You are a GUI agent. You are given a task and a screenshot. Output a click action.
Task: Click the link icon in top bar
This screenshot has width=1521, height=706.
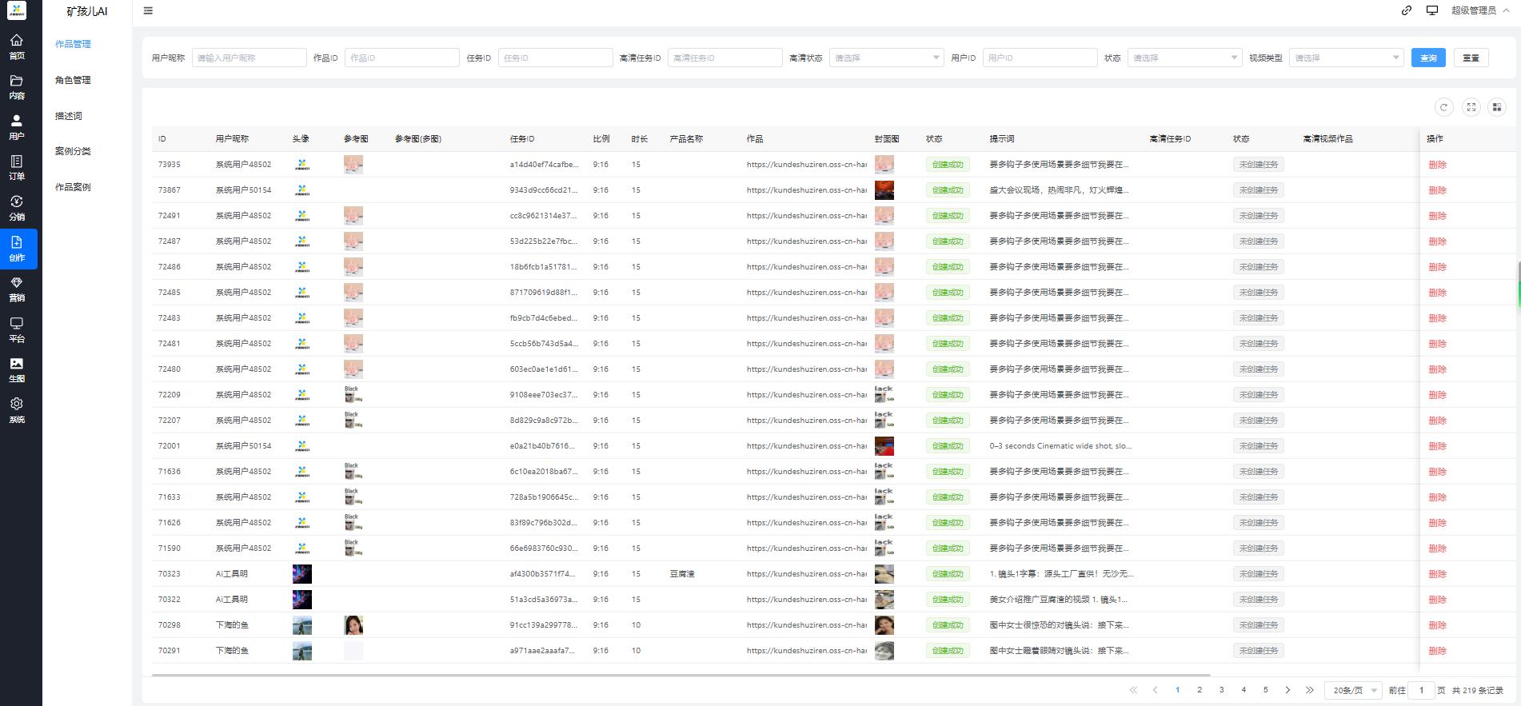coord(1407,10)
